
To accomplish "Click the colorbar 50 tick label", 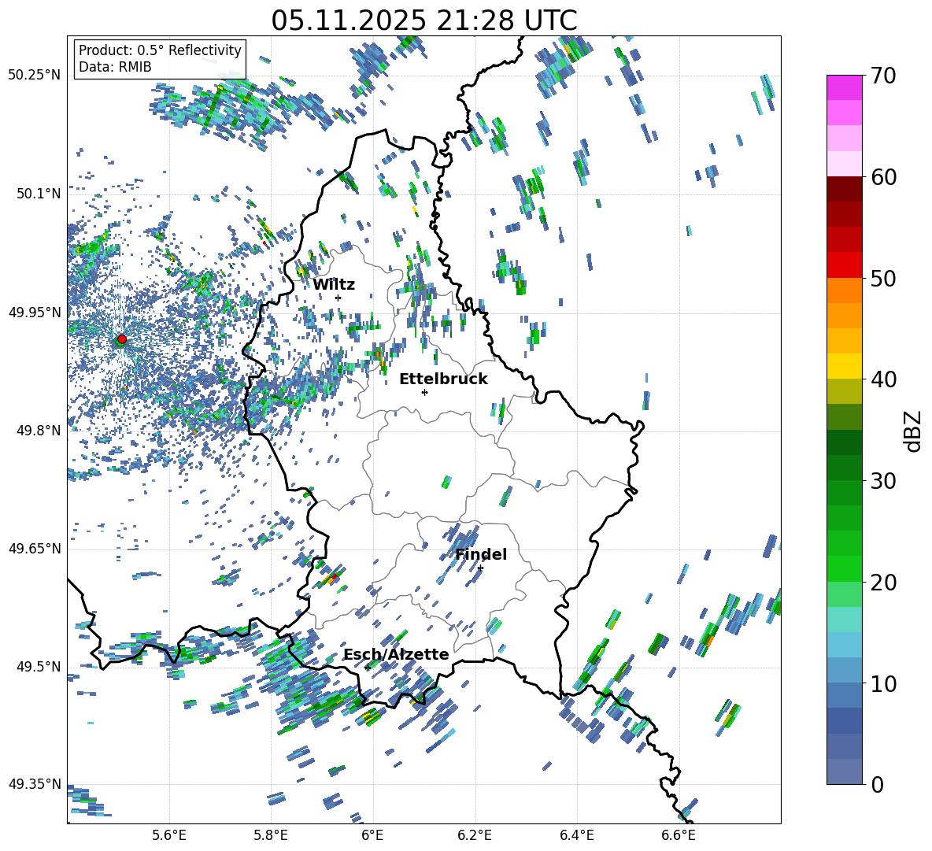I will click(883, 279).
